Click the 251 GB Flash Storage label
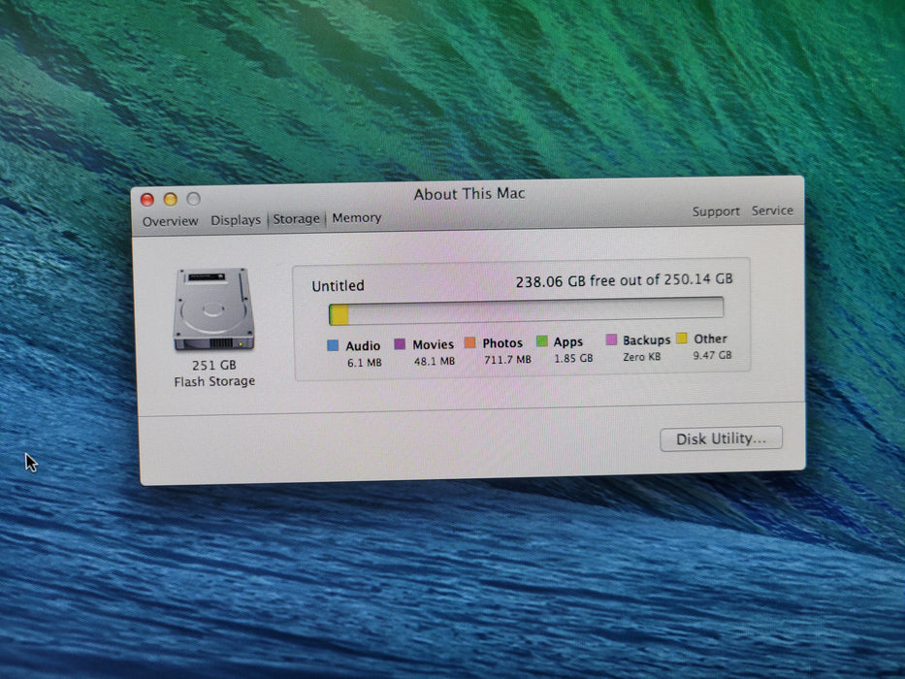This screenshot has width=905, height=679. [x=214, y=373]
